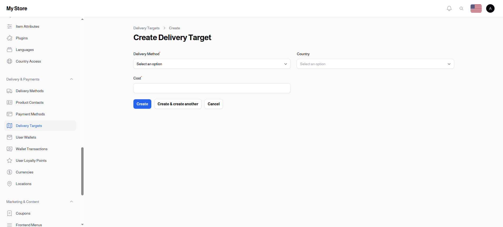Click Create & create another
The image size is (503, 227).
[x=178, y=104]
